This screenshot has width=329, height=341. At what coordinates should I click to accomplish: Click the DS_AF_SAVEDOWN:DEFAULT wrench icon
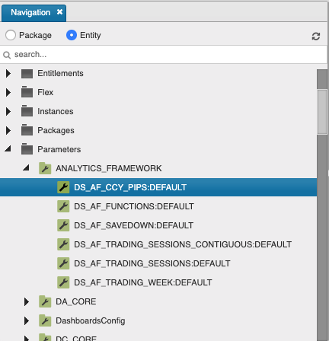point(63,225)
